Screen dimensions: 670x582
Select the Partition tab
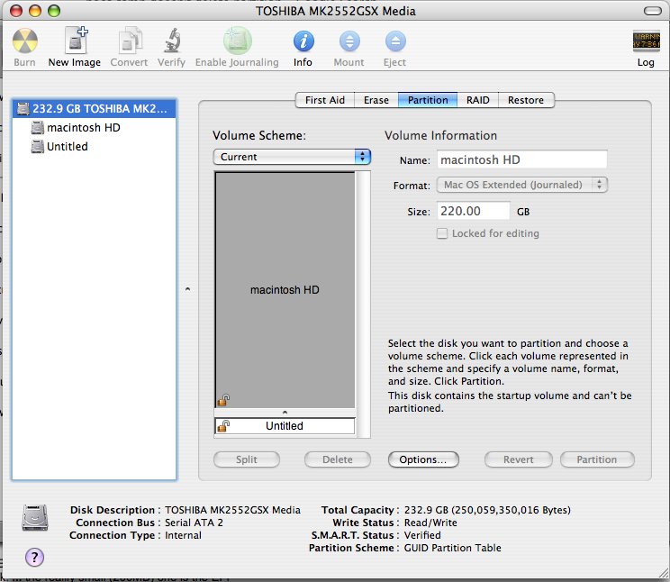(x=428, y=100)
